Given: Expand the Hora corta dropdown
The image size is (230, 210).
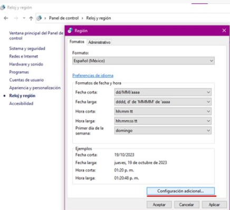Looking at the screenshot, I should click(163, 111).
